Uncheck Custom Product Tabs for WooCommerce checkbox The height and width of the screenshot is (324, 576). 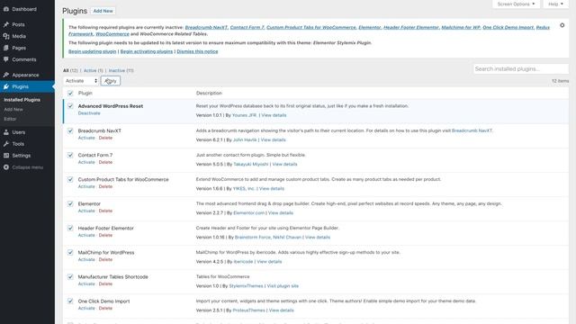(70, 180)
